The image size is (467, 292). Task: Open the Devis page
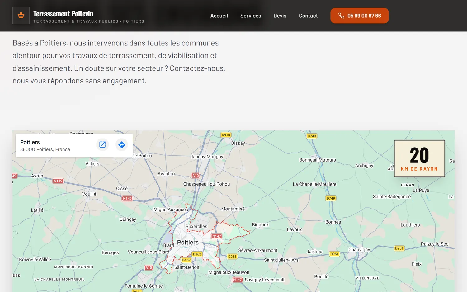pyautogui.click(x=280, y=16)
